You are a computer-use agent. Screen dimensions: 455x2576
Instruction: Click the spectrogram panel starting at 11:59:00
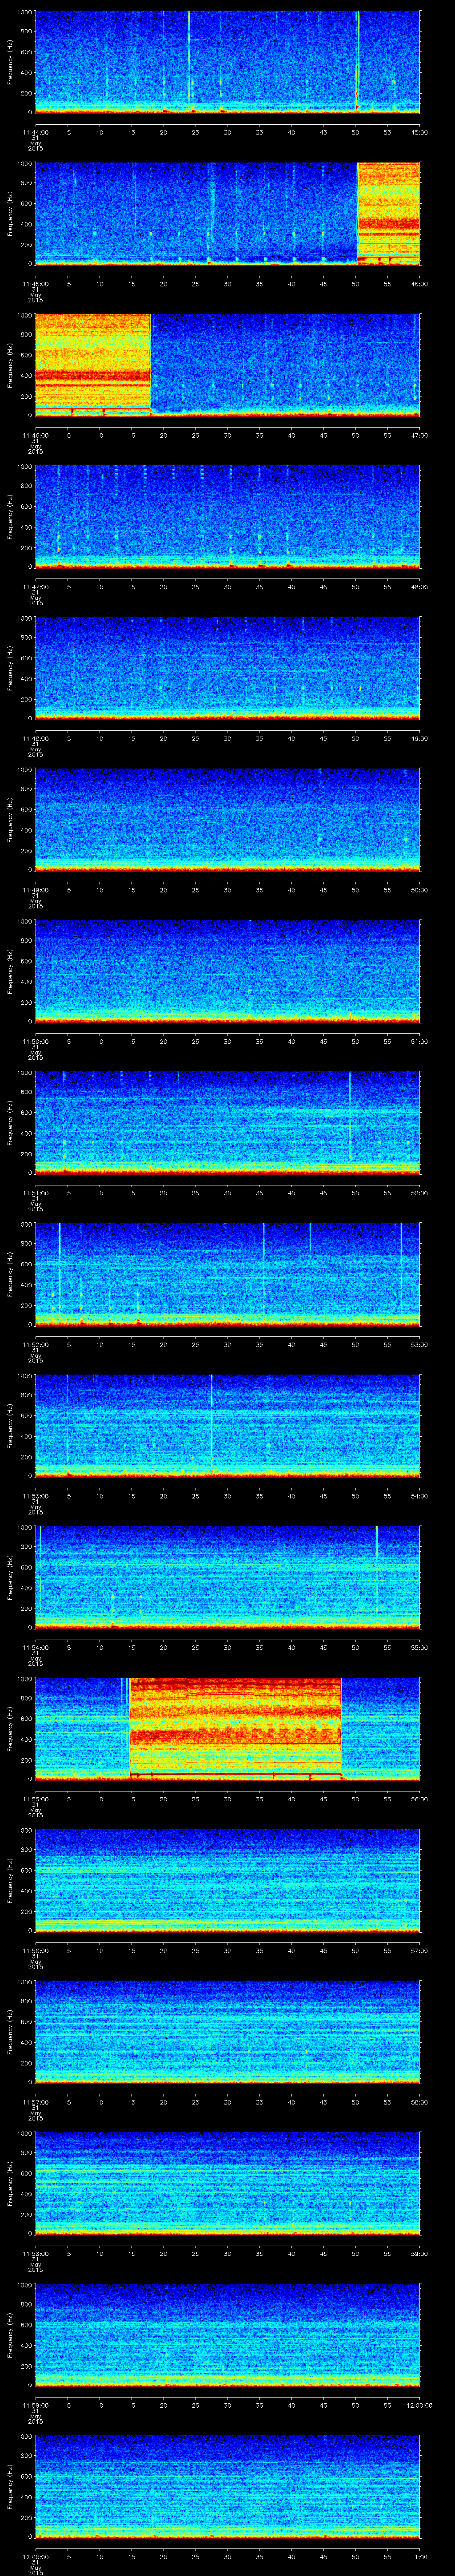pyautogui.click(x=227, y=2335)
